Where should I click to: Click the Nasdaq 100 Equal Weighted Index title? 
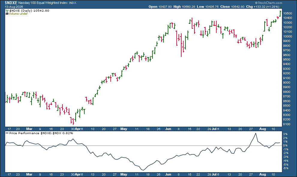43,3
